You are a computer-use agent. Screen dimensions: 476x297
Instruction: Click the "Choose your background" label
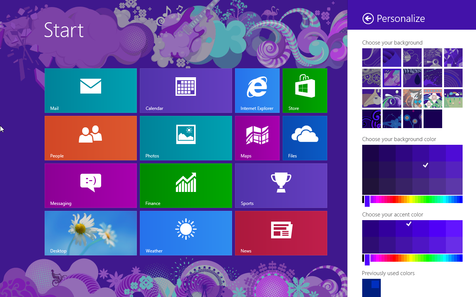coord(392,43)
